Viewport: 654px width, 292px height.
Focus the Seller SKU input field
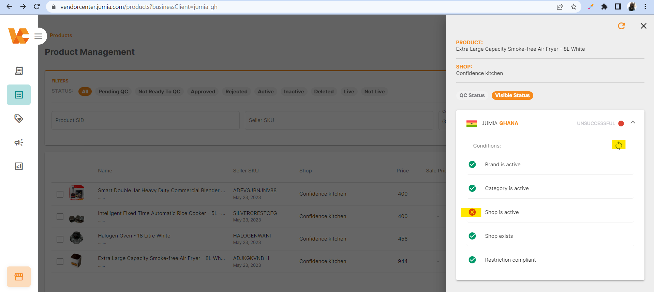click(x=339, y=120)
